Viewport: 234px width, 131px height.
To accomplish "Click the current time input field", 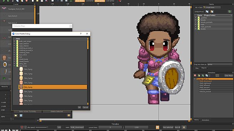I will (x=110, y=127).
